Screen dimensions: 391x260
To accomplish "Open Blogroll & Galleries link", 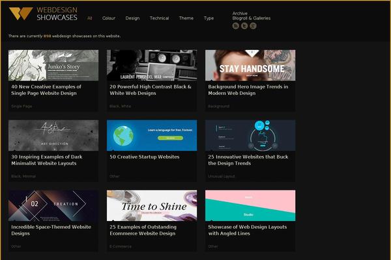I will (252, 18).
